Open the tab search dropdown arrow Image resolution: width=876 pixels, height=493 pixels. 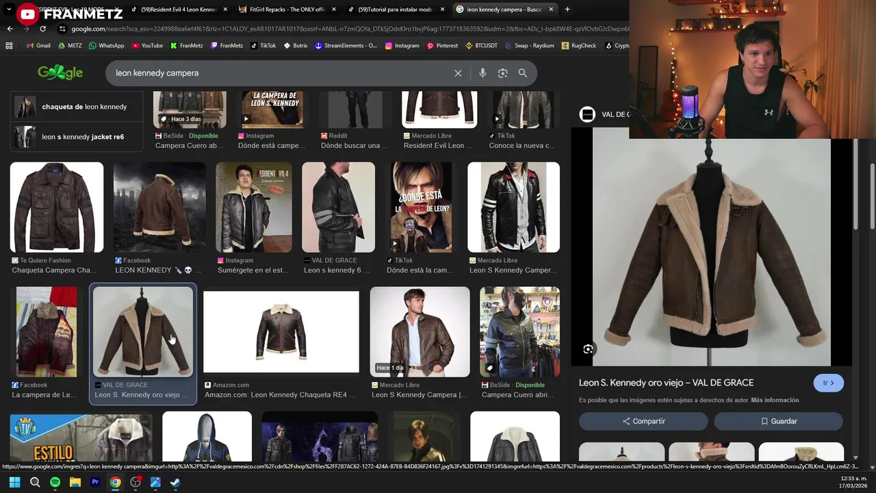9,10
